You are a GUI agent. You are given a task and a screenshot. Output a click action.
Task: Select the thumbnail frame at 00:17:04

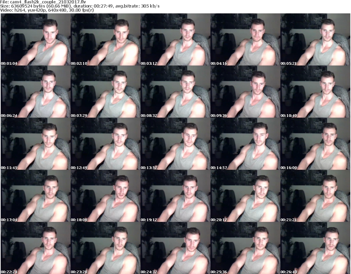pyautogui.click(x=36, y=196)
